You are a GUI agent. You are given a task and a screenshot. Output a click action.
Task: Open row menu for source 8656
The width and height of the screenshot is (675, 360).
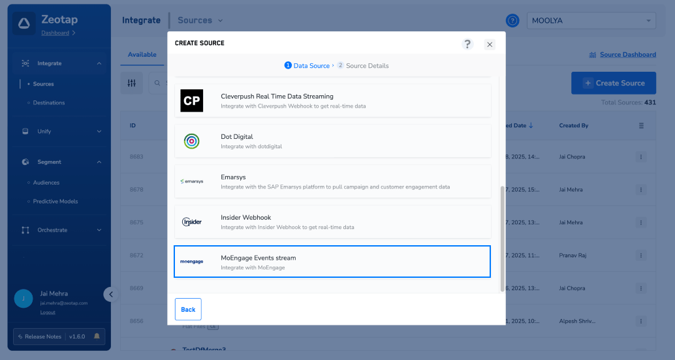(641, 322)
